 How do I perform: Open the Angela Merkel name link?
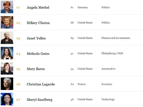[38, 7]
